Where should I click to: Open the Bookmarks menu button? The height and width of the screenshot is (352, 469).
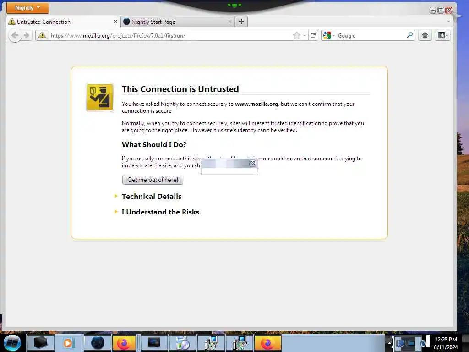442,36
